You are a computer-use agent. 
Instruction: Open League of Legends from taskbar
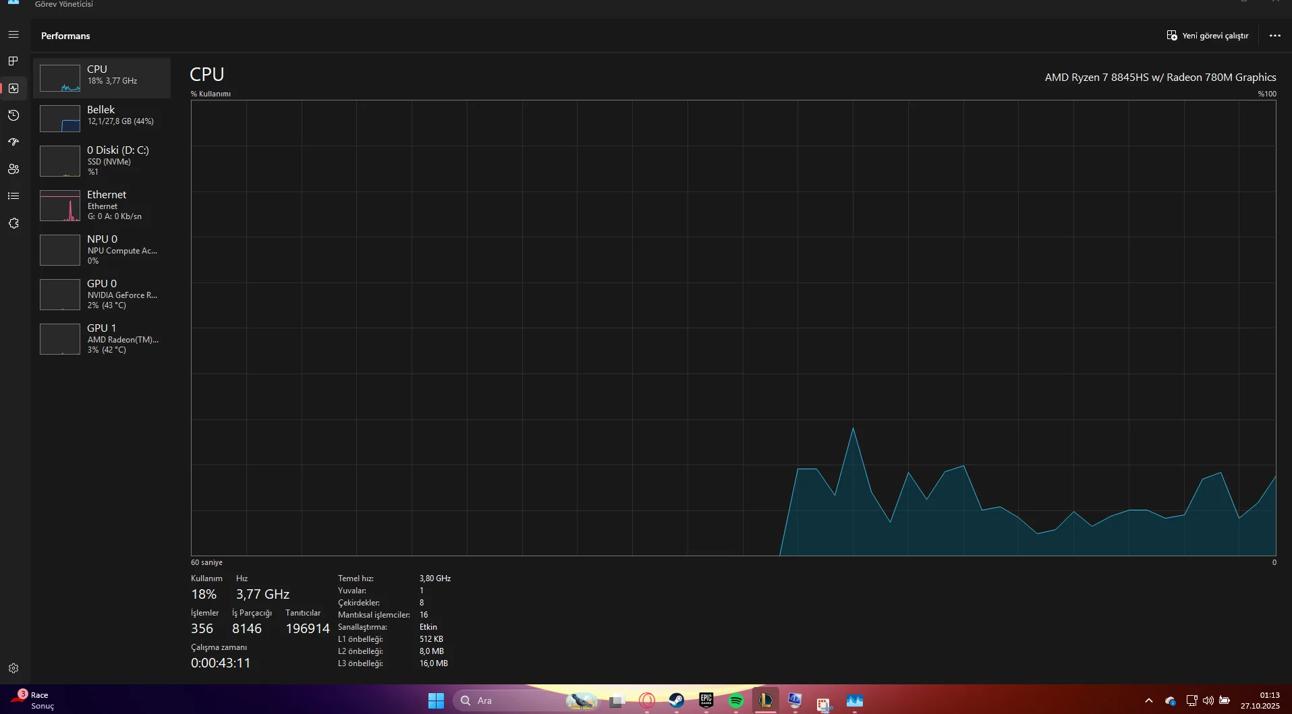[x=766, y=701]
